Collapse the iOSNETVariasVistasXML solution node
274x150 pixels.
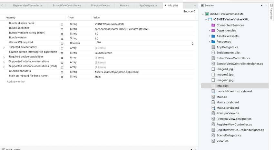pos(203,14)
